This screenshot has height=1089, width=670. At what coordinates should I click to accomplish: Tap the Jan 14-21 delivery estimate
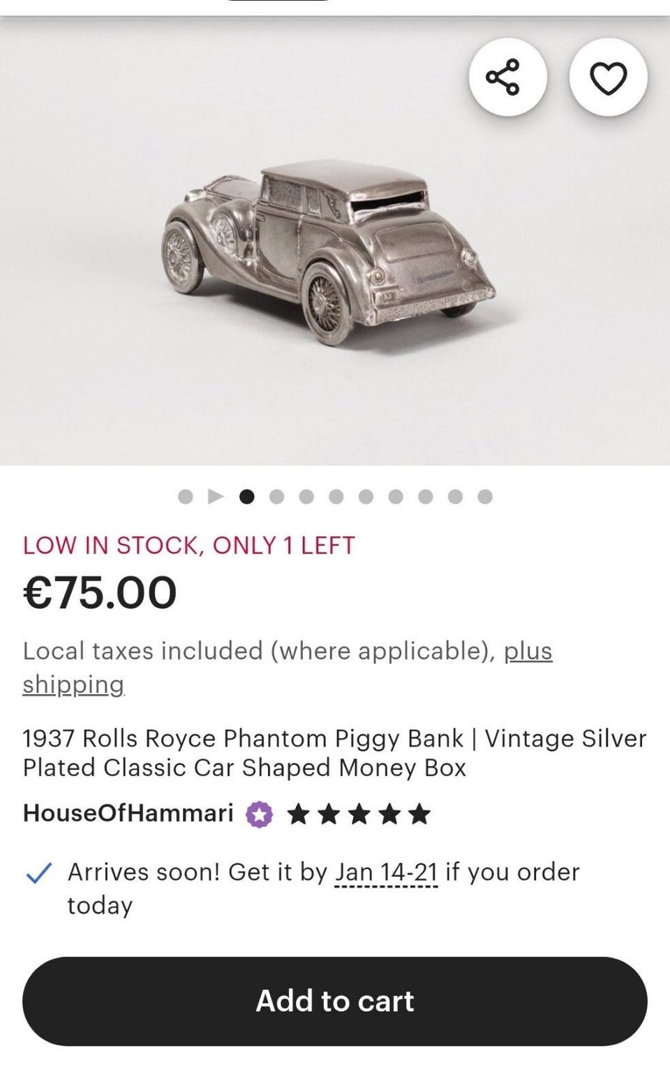pos(386,872)
